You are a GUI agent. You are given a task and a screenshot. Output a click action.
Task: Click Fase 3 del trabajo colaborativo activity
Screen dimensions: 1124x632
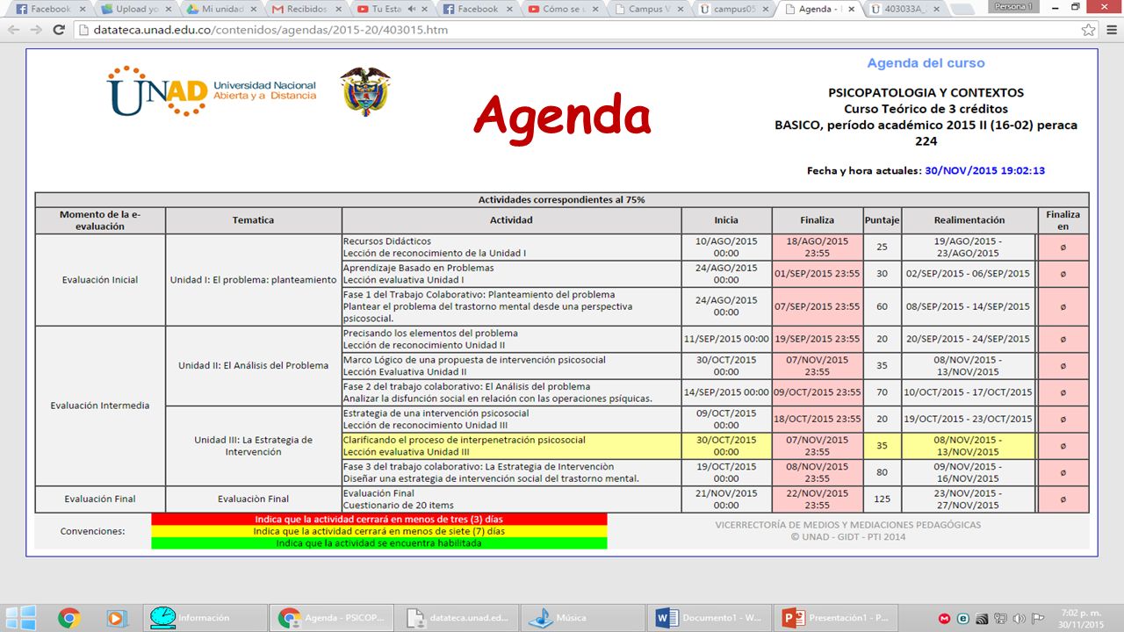pyautogui.click(x=511, y=472)
